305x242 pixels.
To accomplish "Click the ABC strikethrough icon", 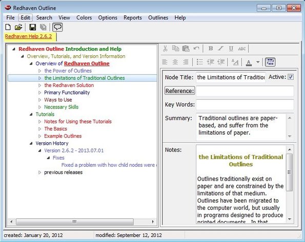I will (x=242, y=49).
